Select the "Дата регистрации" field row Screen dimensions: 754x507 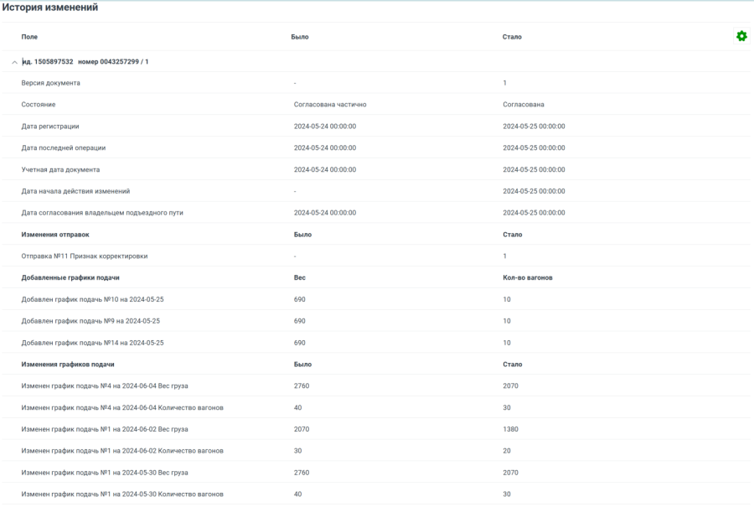[50, 127]
